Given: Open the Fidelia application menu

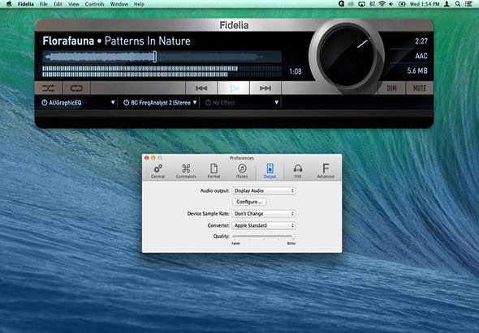Looking at the screenshot, I should click(26, 4).
